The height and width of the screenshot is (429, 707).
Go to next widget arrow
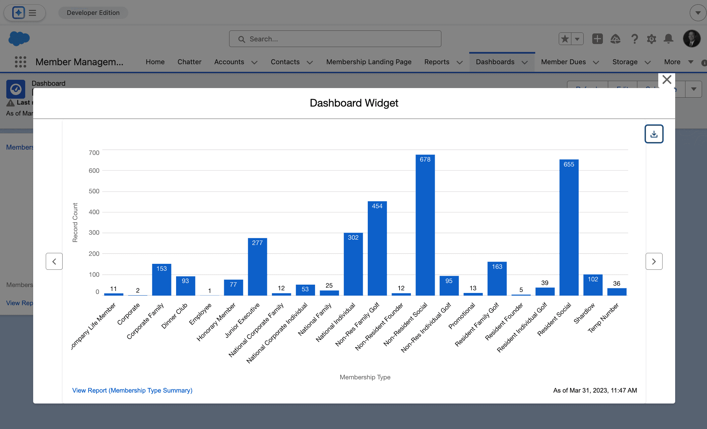pos(654,262)
